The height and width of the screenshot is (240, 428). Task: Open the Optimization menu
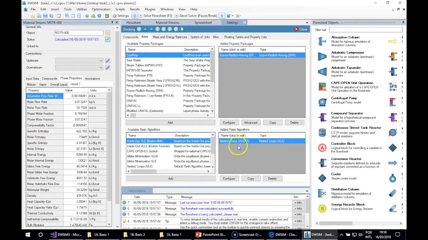(x=101, y=9)
